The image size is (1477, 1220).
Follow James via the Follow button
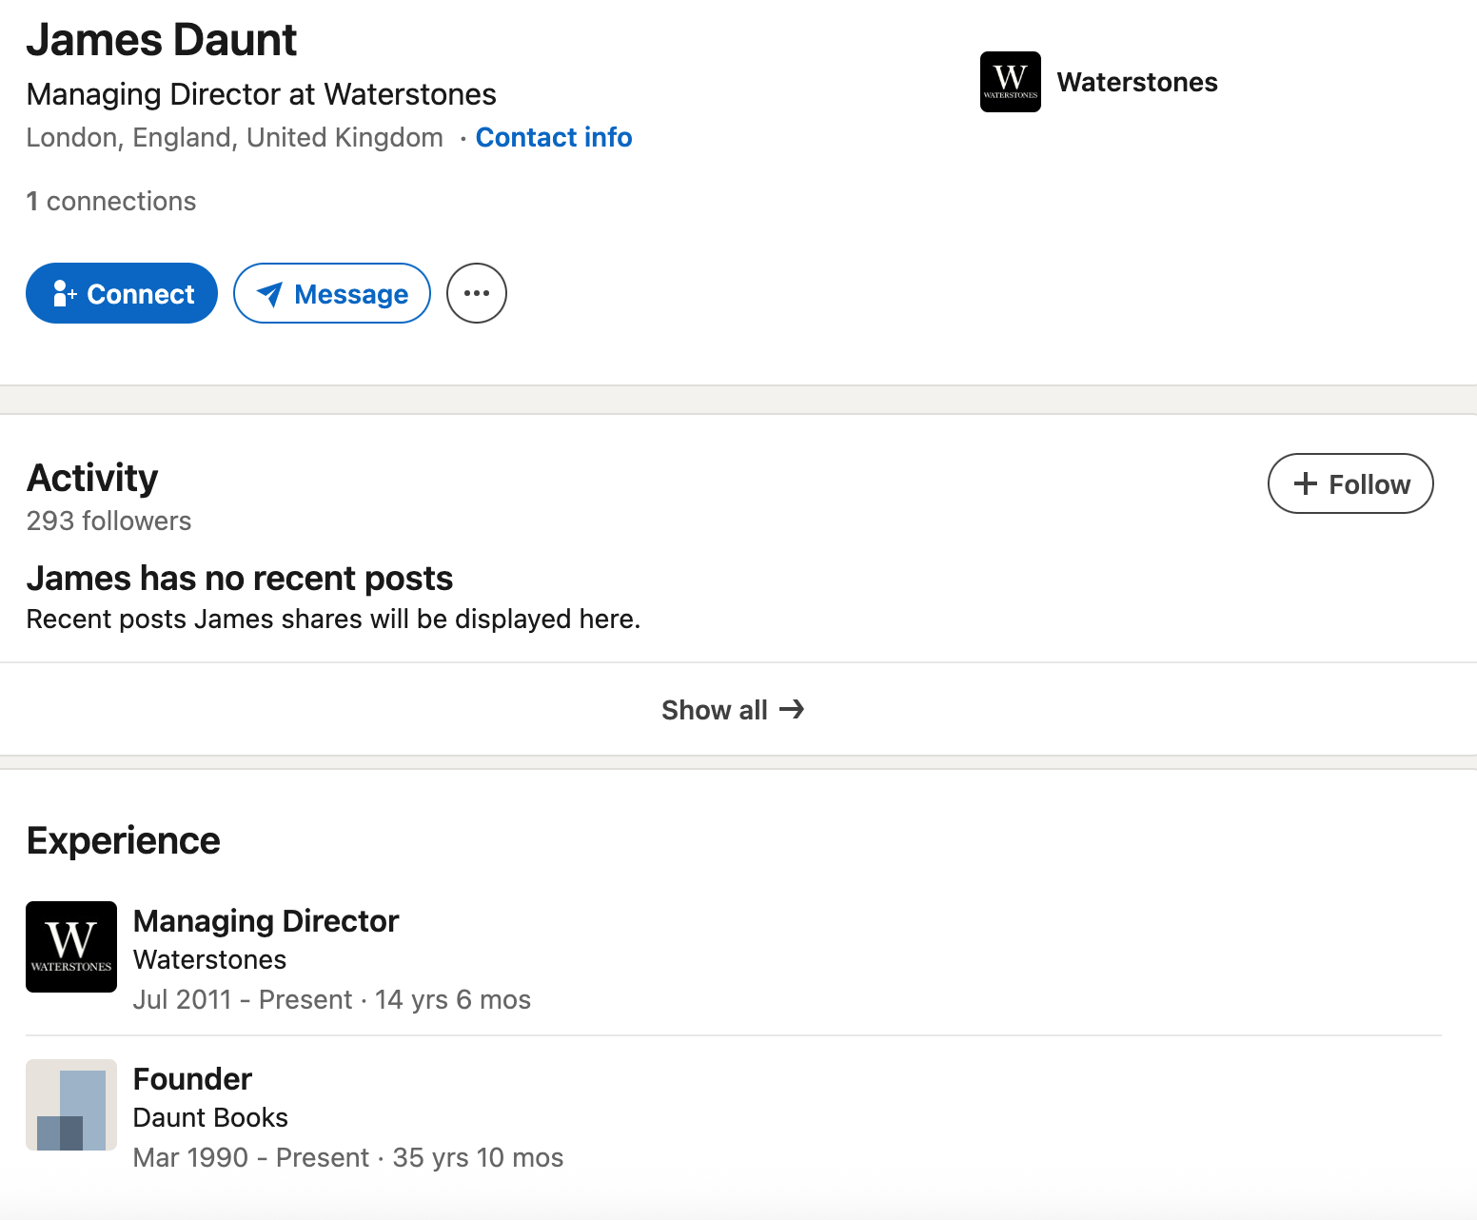click(1350, 483)
